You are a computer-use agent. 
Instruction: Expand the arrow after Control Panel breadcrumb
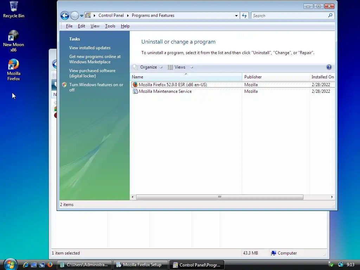coord(128,15)
